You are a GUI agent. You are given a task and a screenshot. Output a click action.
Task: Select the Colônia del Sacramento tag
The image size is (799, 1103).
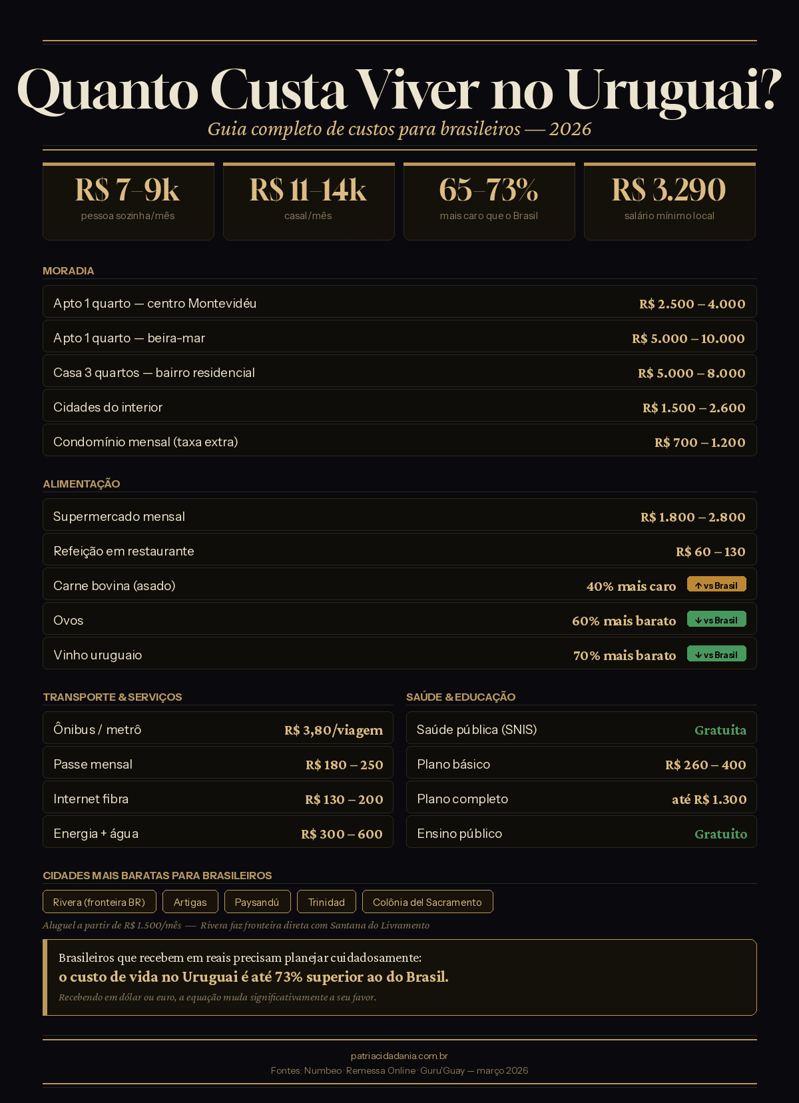pos(427,902)
